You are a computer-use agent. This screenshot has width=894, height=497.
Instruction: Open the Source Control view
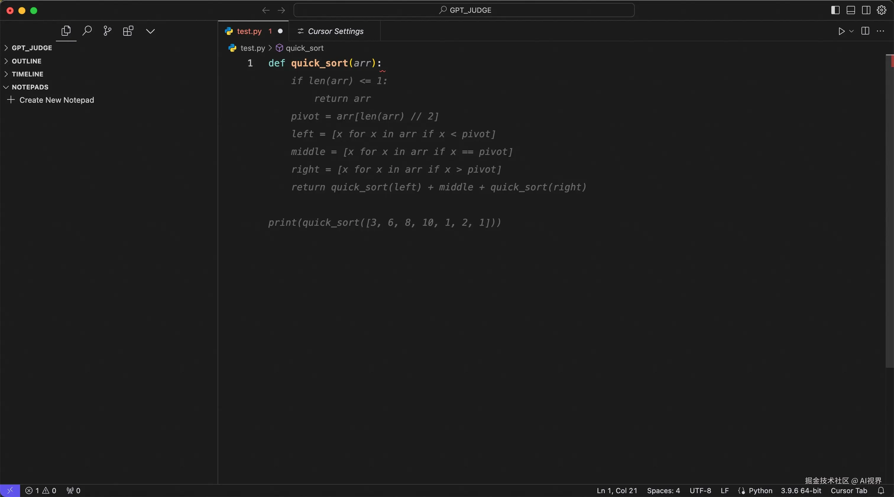pos(107,31)
